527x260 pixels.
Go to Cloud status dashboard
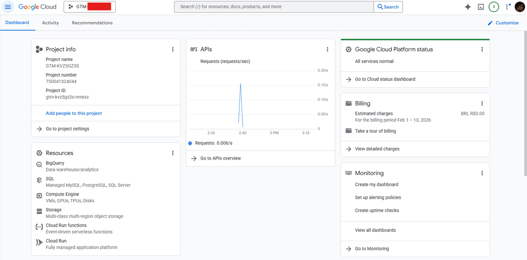pyautogui.click(x=385, y=79)
